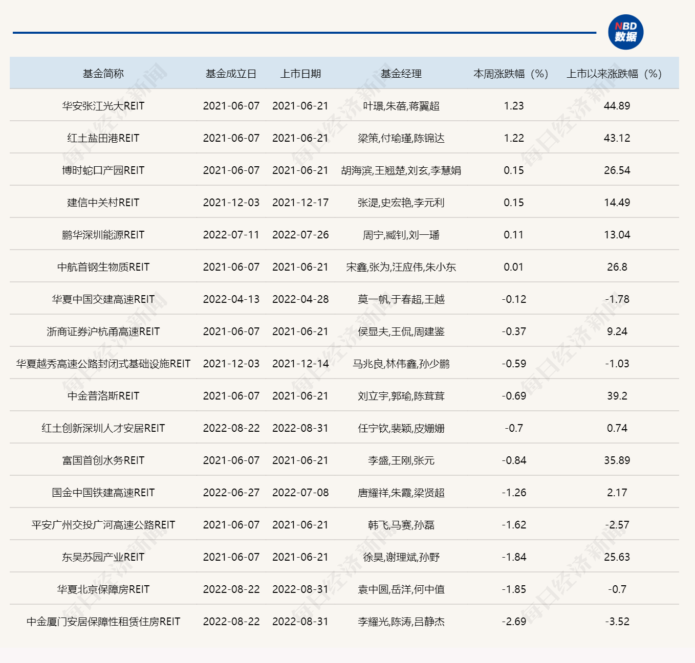The height and width of the screenshot is (663, 695).
Task: Click the 本周涨跌幅（%）column header
Action: click(513, 74)
